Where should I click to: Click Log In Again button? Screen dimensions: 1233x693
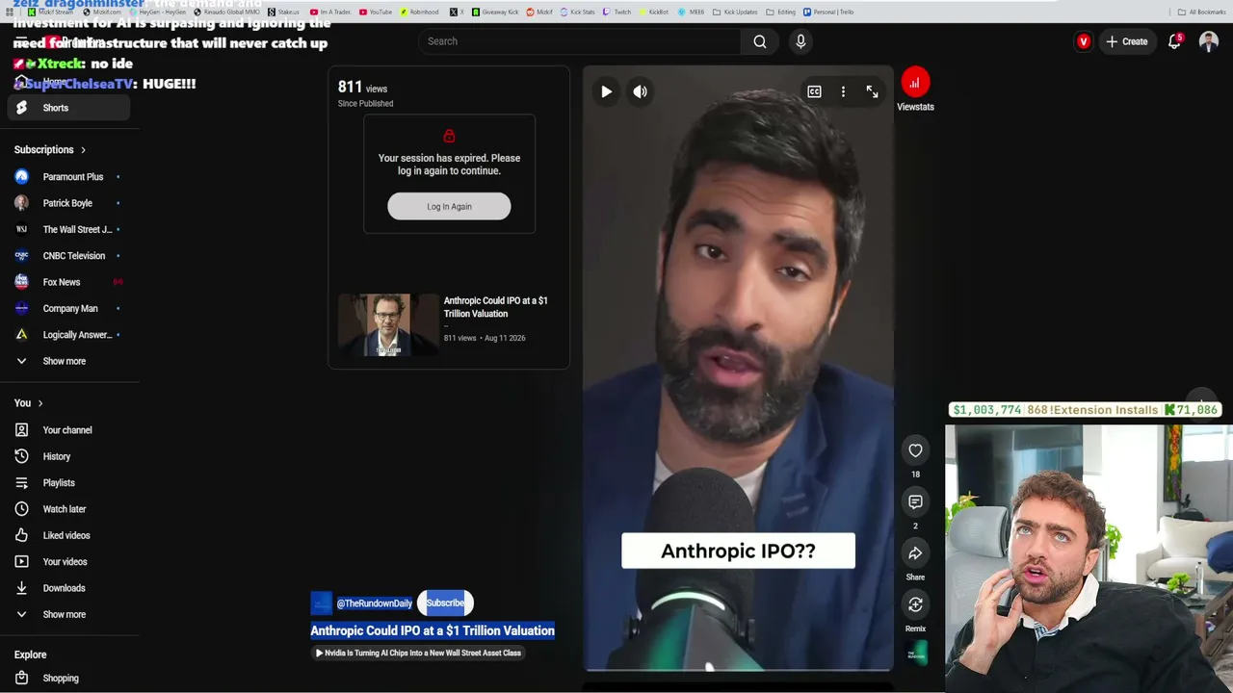point(449,206)
